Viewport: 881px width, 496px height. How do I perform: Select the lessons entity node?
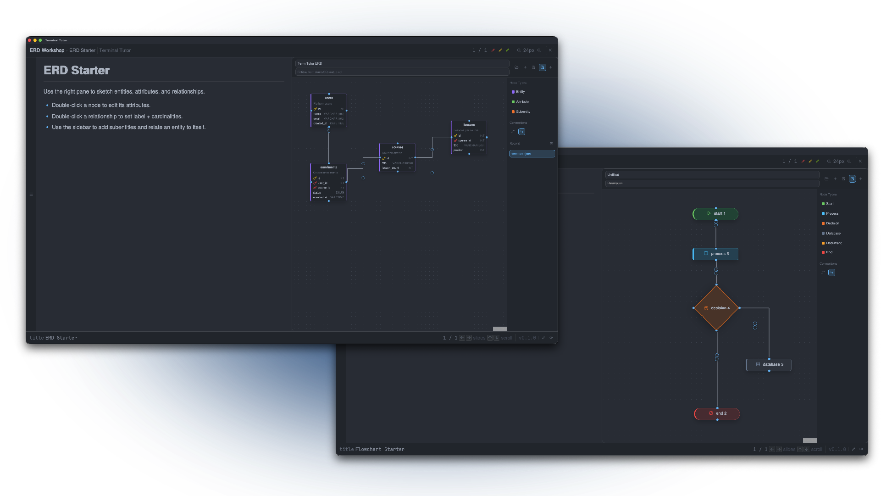tap(469, 137)
